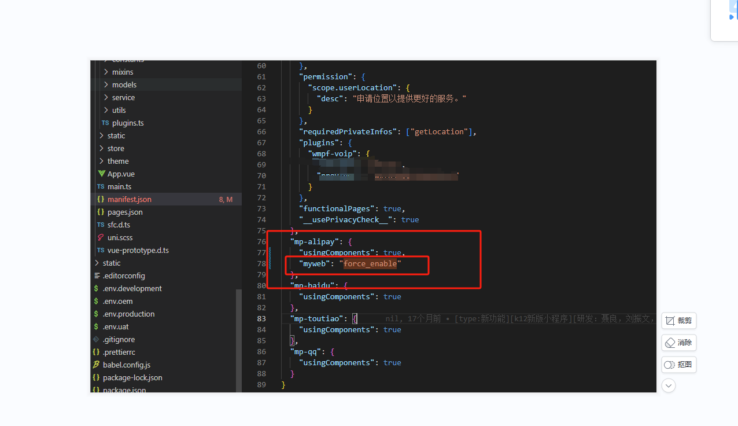738x426 pixels.
Task: Click the "plugins" key on line 67
Action: pos(318,142)
